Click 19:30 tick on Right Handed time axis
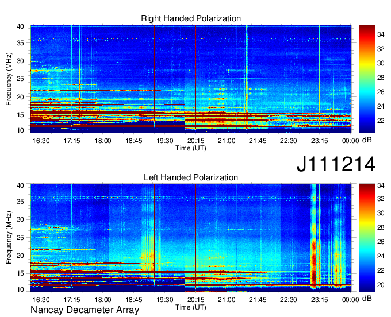The image size is (391, 317). (x=165, y=141)
